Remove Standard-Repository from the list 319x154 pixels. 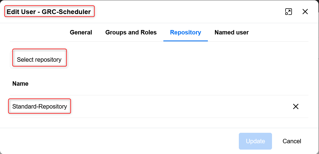(296, 107)
